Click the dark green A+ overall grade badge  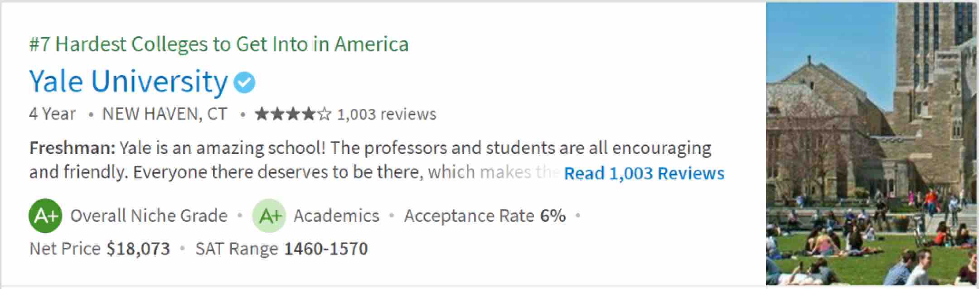click(x=45, y=216)
